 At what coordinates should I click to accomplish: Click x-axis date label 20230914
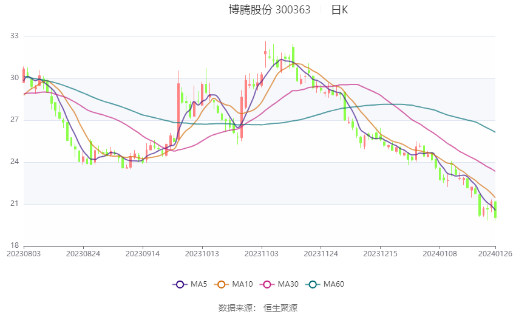[x=143, y=254]
